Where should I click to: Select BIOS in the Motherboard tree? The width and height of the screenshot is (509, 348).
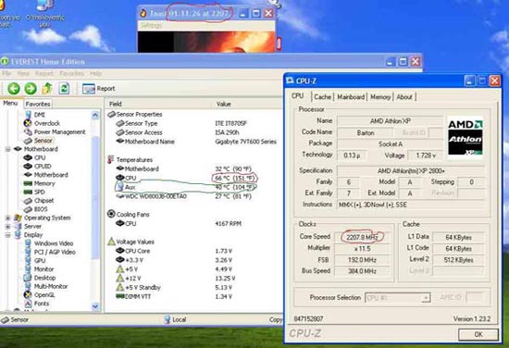click(x=41, y=209)
